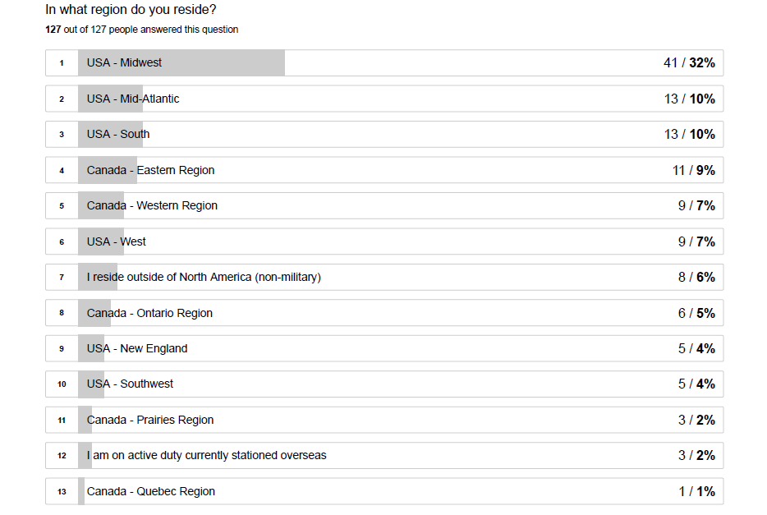Click the rank number 13 cell
The image size is (767, 515).
tap(62, 491)
